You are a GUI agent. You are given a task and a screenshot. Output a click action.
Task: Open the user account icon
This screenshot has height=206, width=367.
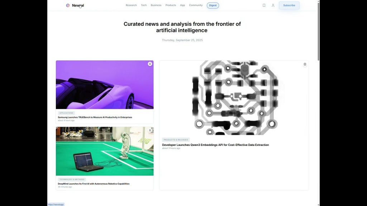pyautogui.click(x=273, y=5)
